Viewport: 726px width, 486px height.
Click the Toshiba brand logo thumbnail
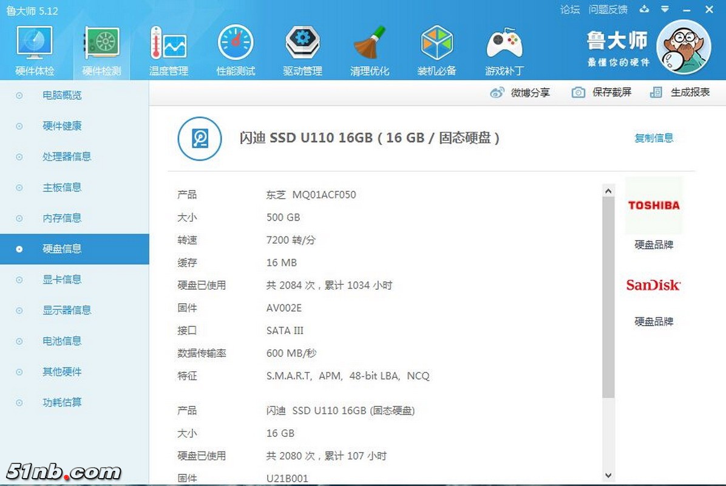(x=653, y=205)
